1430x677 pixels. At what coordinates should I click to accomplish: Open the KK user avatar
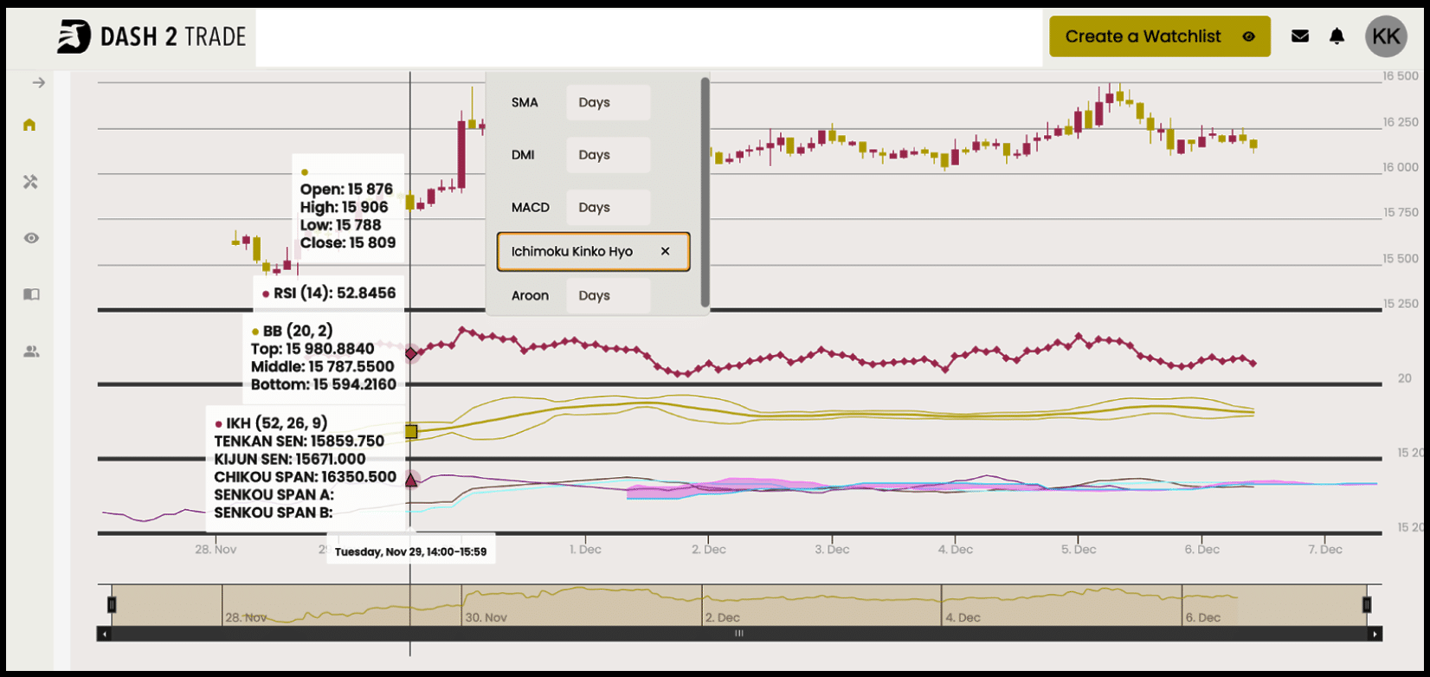click(x=1386, y=36)
